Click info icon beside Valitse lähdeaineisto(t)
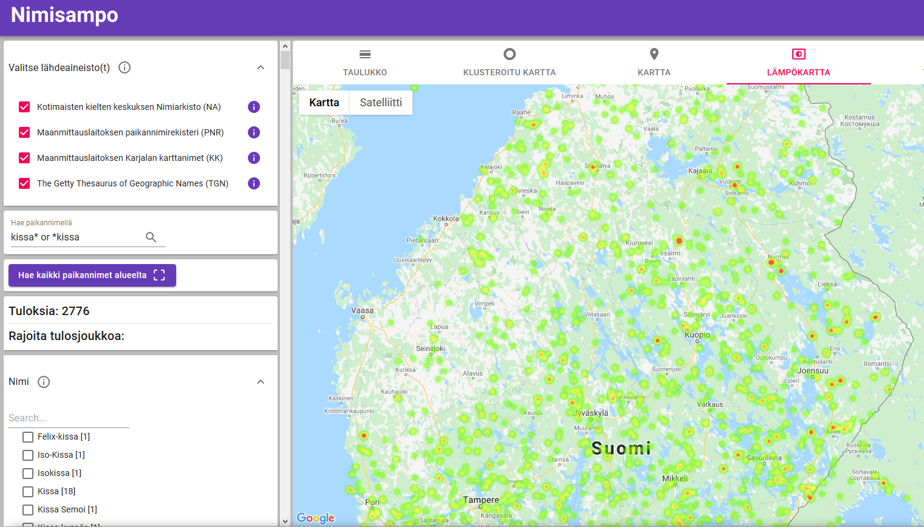The width and height of the screenshot is (924, 527). (x=125, y=67)
